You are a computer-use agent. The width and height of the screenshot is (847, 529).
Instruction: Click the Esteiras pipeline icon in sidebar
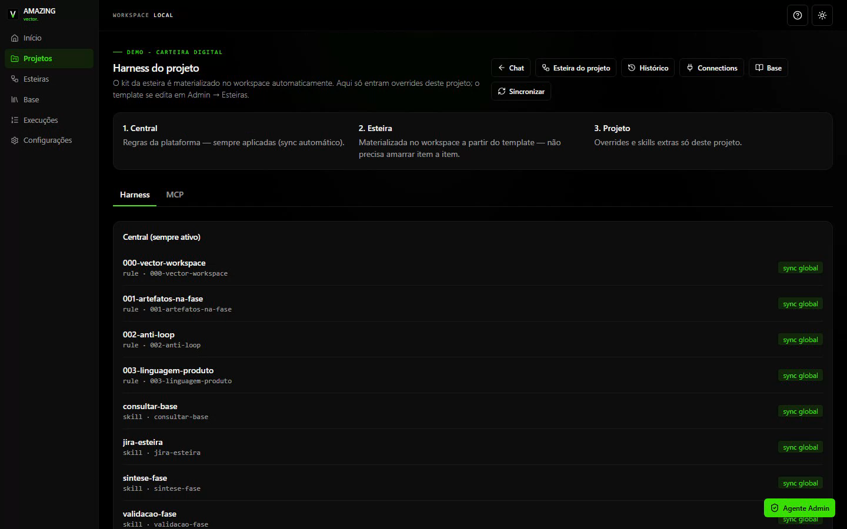pos(15,79)
